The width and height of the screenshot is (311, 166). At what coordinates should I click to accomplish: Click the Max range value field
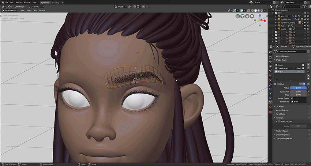(x=298, y=95)
